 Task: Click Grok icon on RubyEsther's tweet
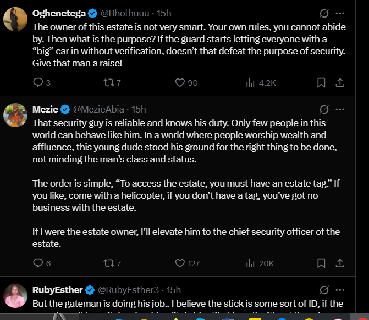(x=324, y=289)
